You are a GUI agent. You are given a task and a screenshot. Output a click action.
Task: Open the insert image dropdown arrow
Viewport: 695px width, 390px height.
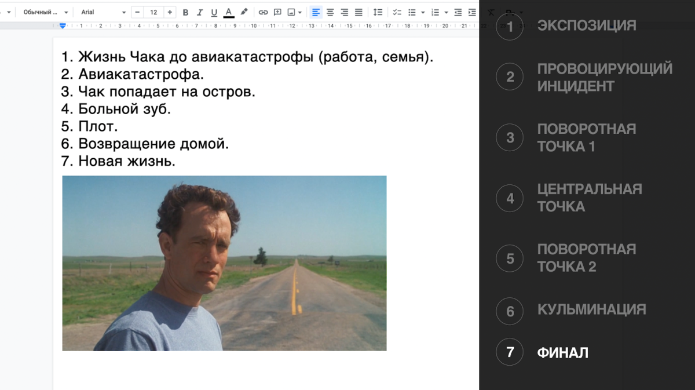[300, 12]
